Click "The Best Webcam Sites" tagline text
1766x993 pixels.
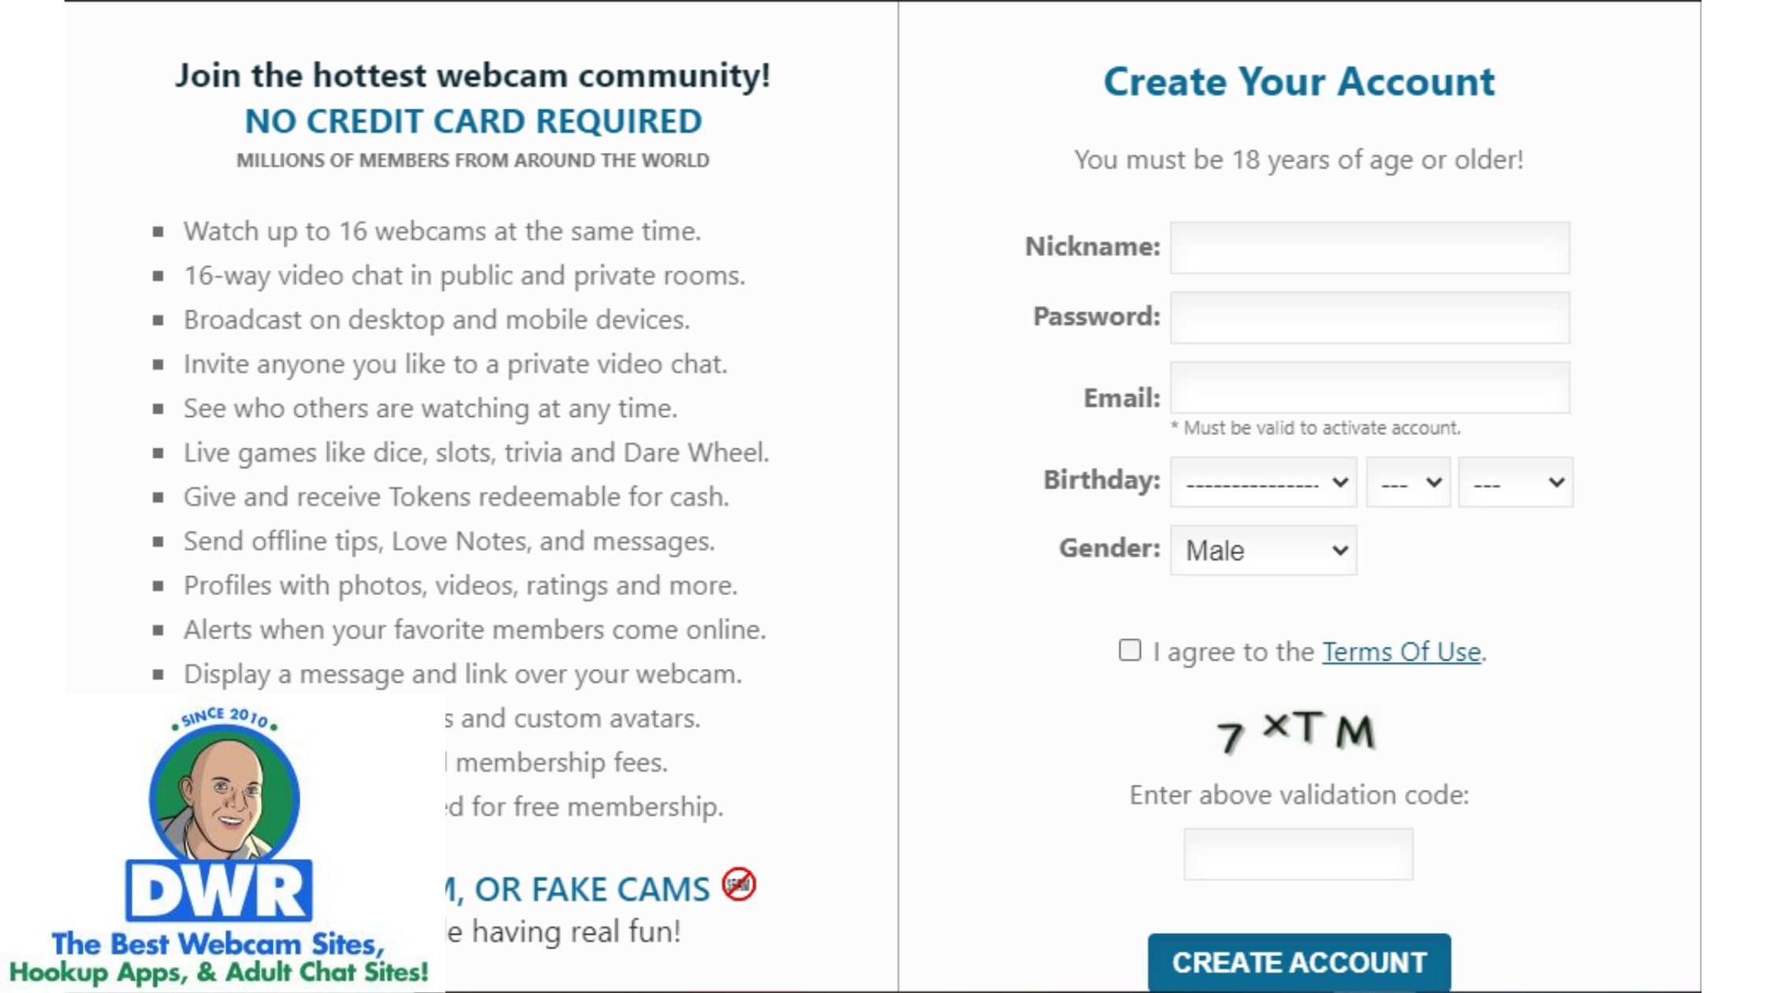[218, 943]
